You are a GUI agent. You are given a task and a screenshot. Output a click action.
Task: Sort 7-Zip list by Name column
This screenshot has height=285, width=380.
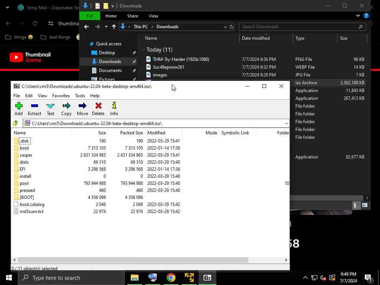tap(42, 132)
